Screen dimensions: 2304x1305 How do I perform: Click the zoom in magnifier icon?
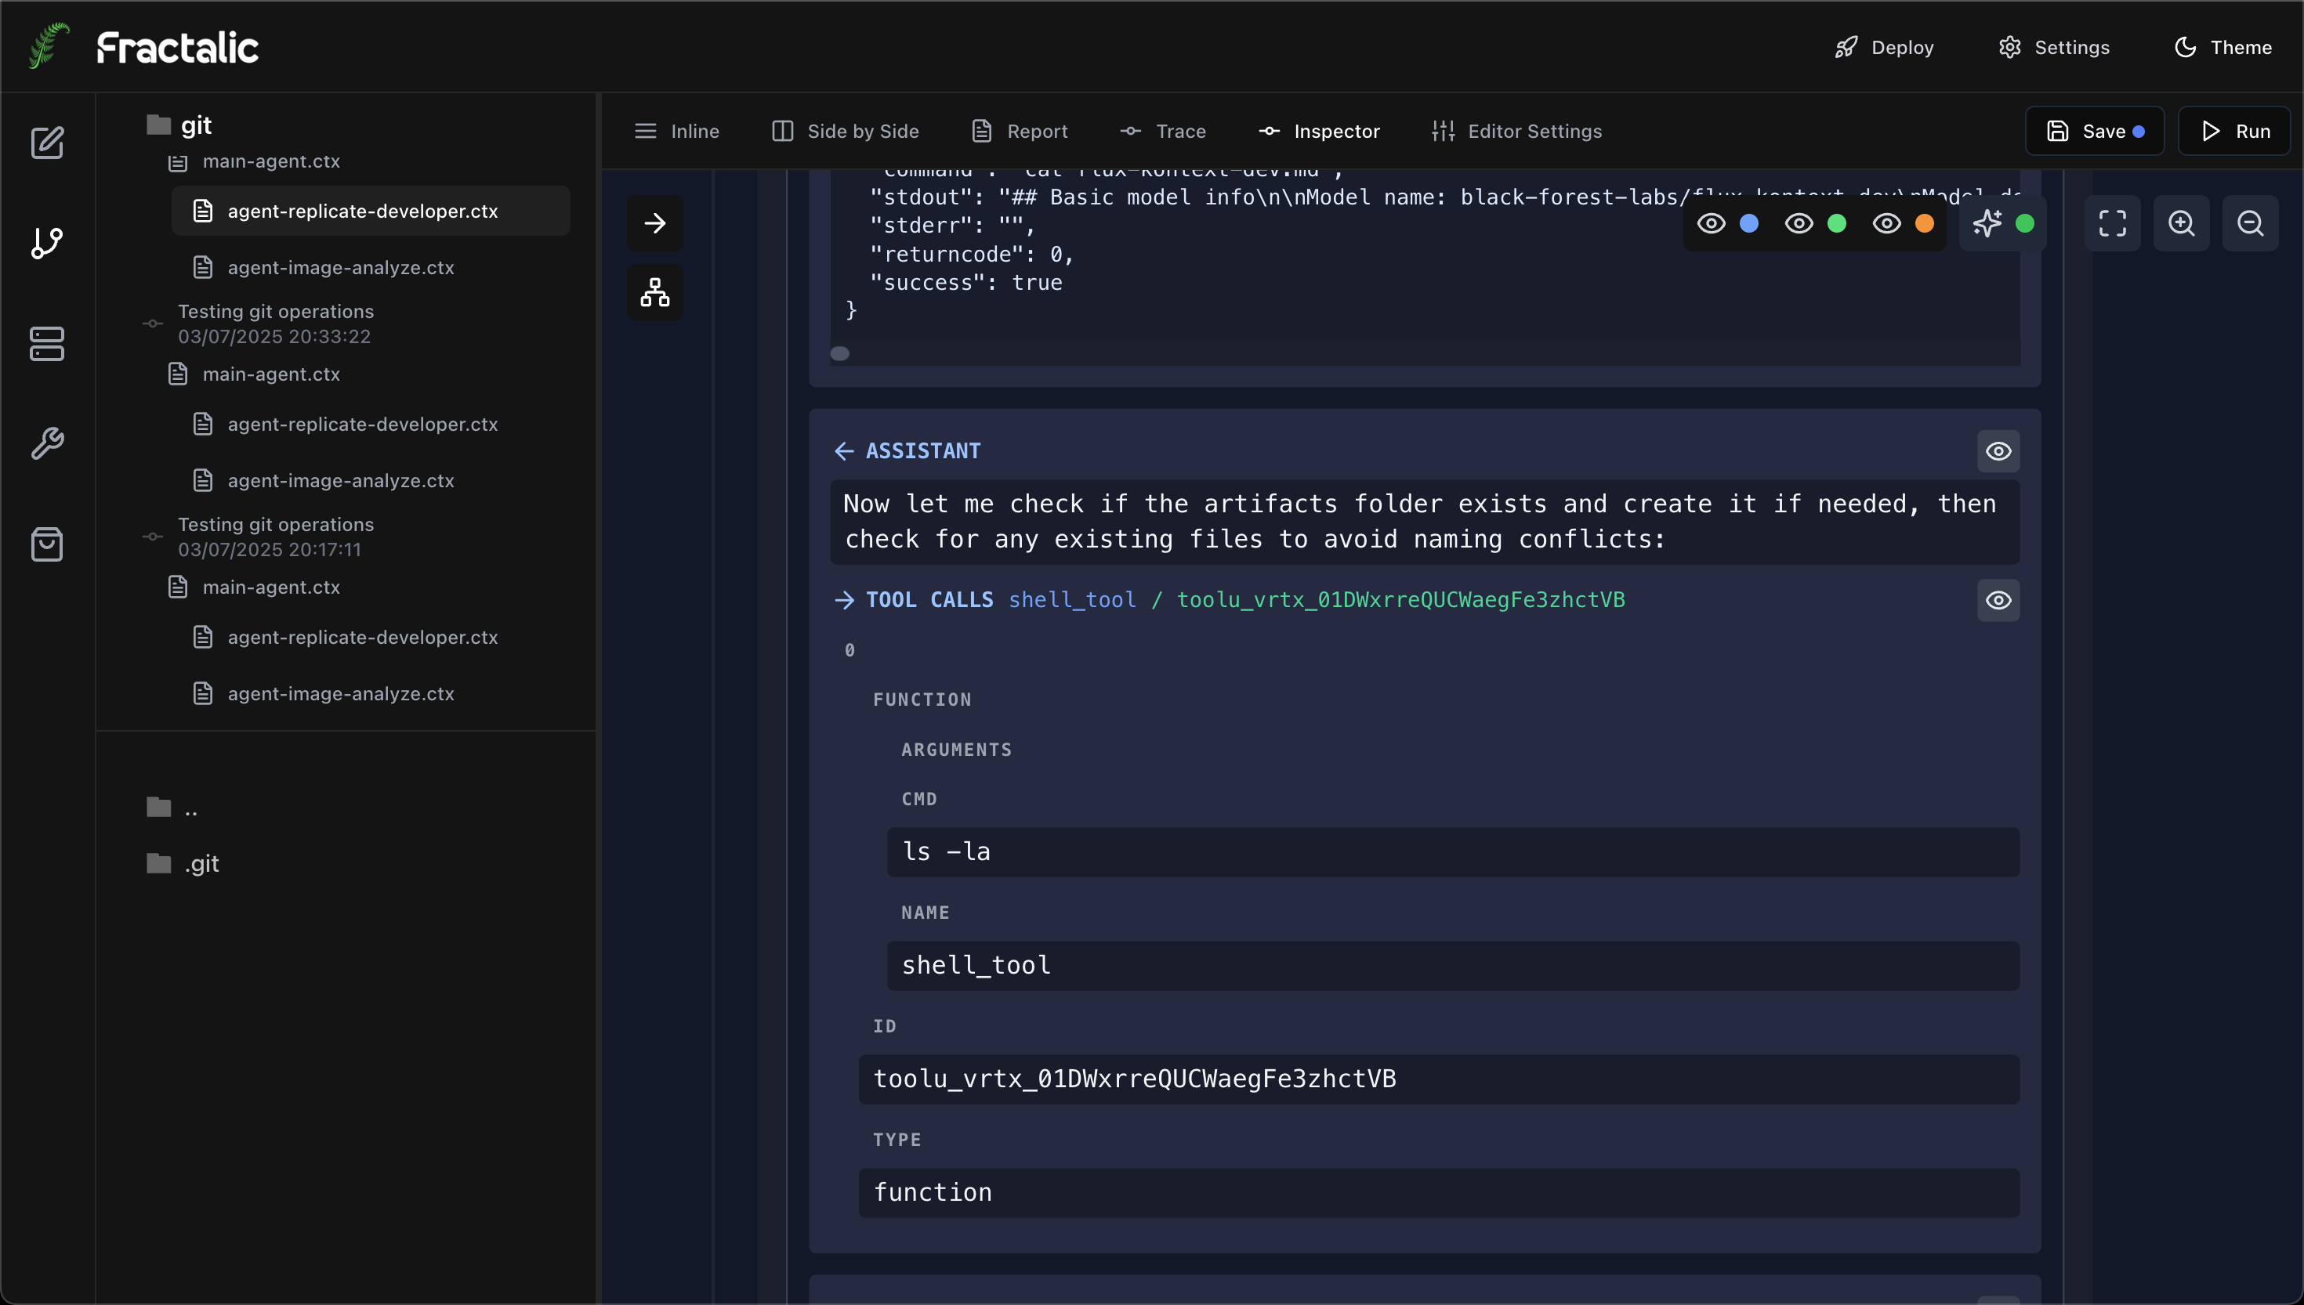(2181, 223)
